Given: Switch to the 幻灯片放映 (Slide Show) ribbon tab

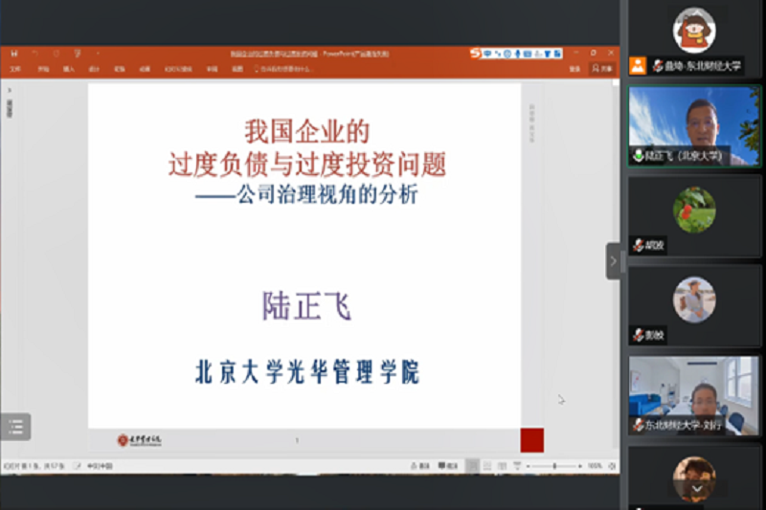Looking at the screenshot, I should [178, 69].
